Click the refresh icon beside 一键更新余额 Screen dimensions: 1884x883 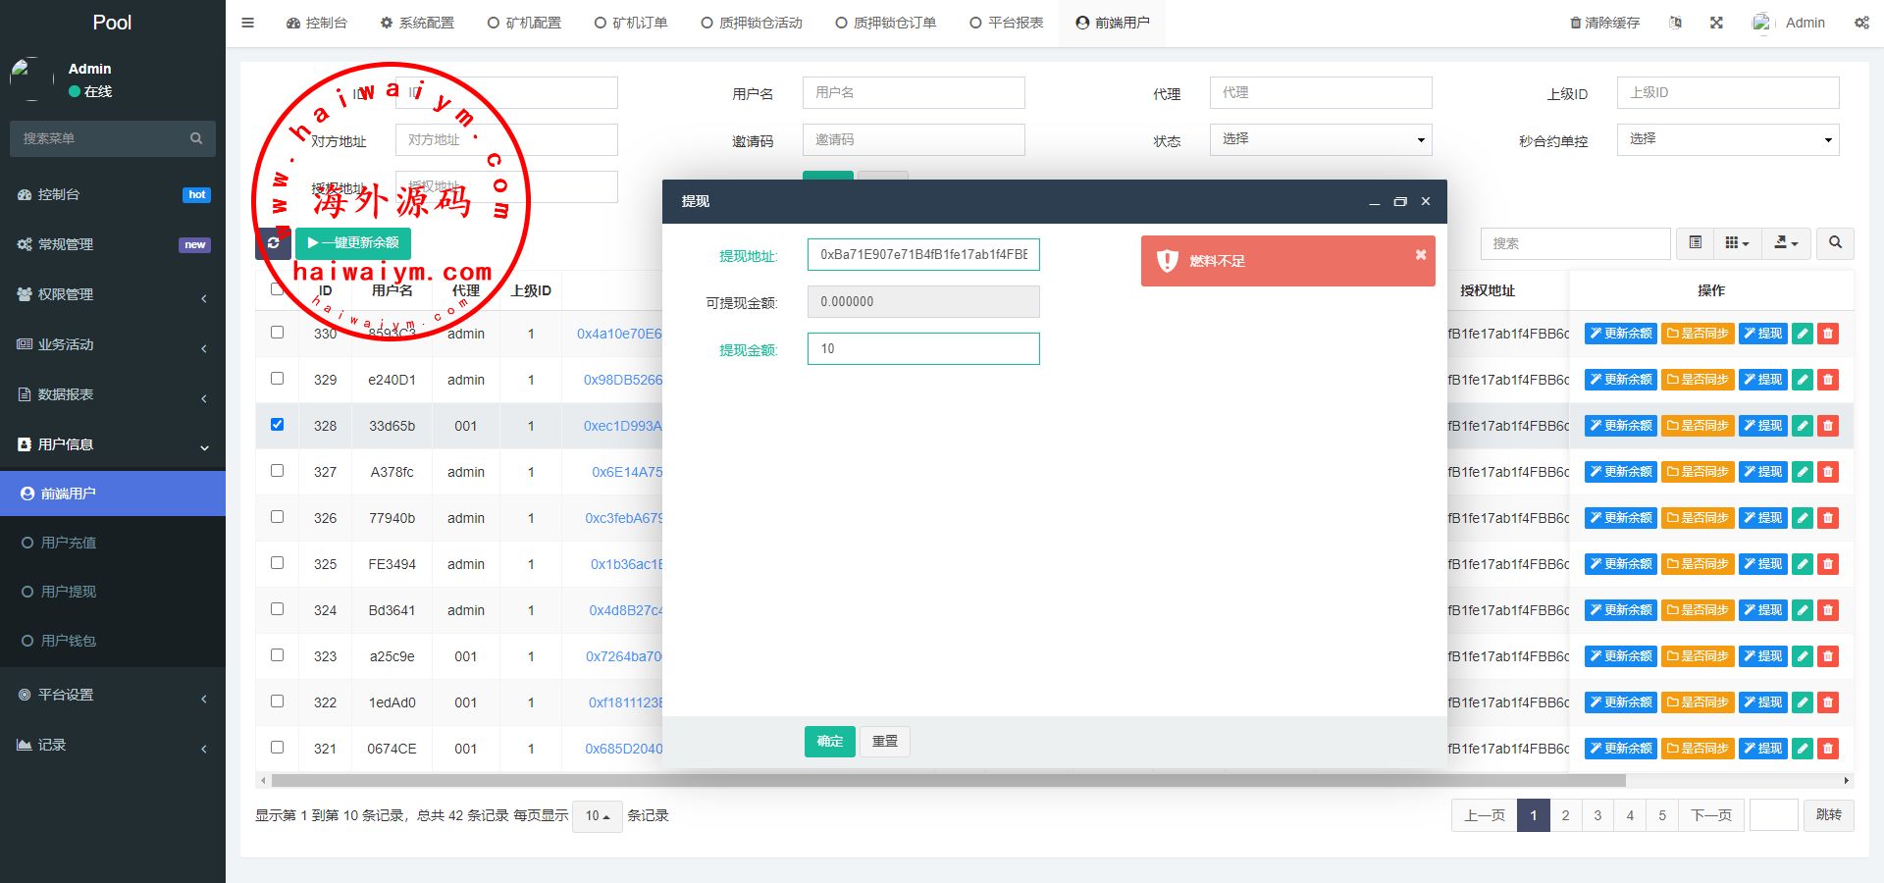[x=273, y=242]
